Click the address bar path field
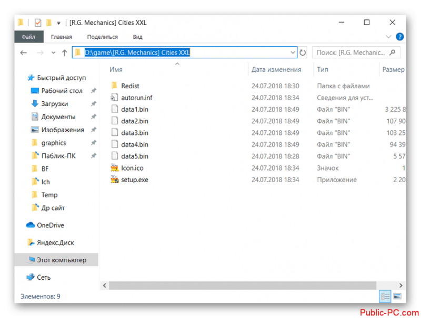 pyautogui.click(x=185, y=52)
